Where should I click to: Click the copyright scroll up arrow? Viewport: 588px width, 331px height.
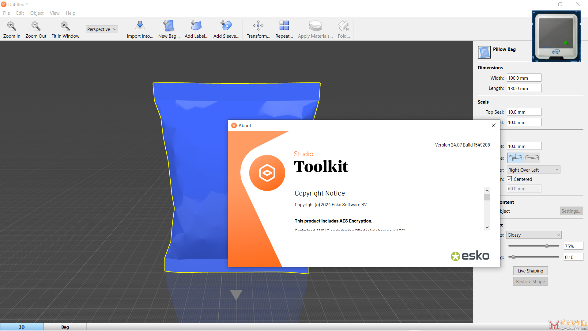pyautogui.click(x=487, y=190)
